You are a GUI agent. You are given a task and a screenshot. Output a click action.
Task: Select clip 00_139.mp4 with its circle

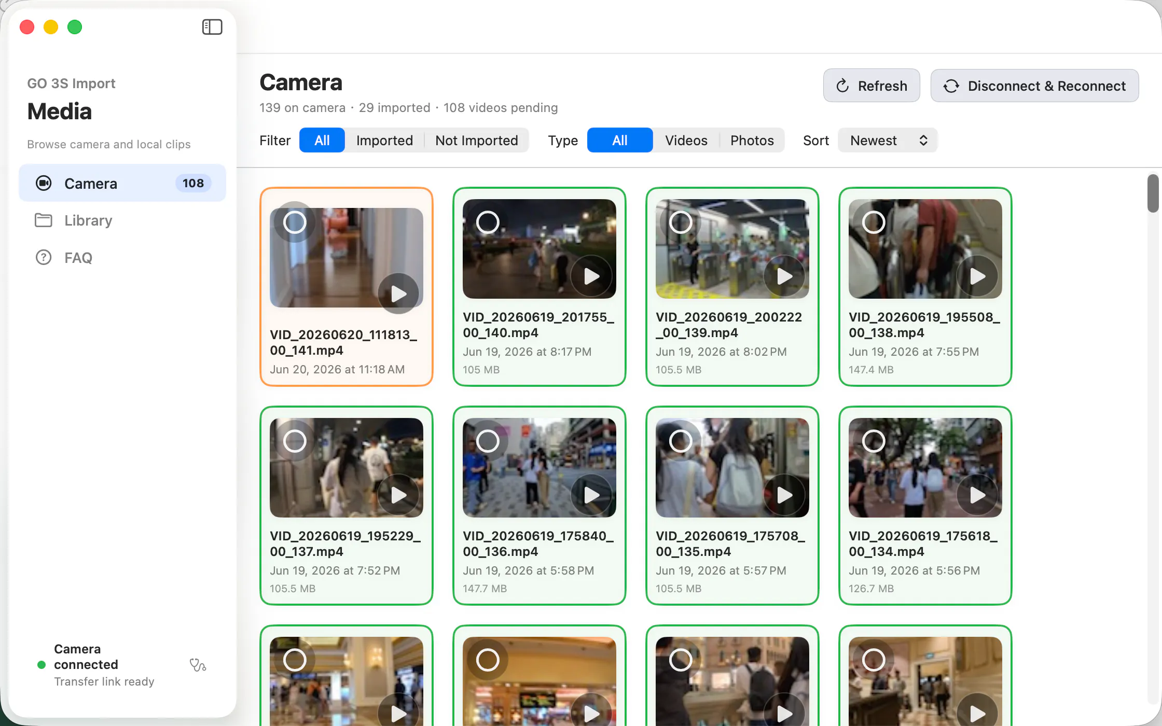tap(681, 222)
